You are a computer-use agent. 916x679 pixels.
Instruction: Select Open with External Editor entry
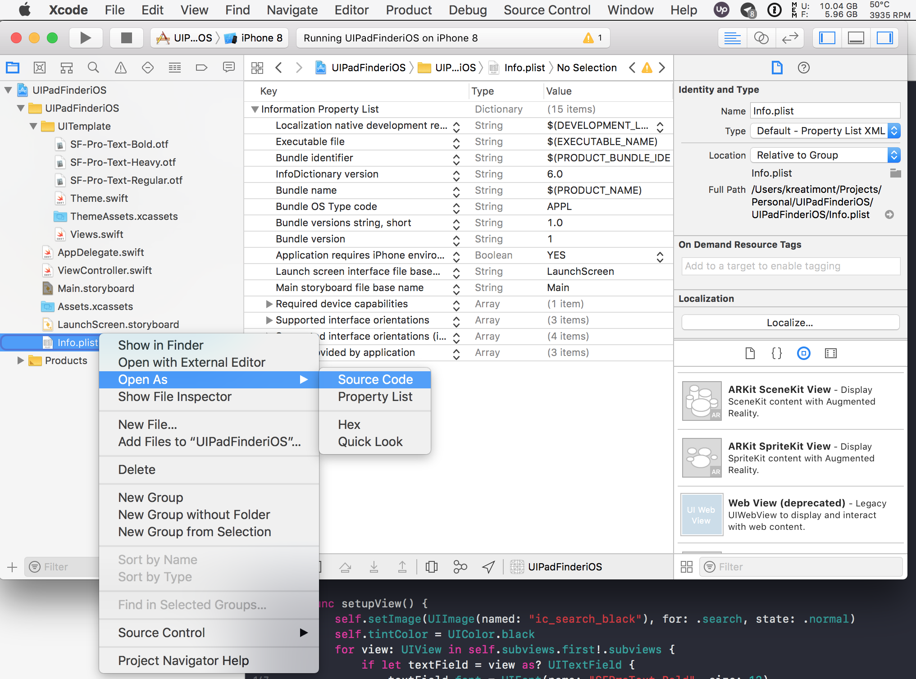pyautogui.click(x=209, y=362)
